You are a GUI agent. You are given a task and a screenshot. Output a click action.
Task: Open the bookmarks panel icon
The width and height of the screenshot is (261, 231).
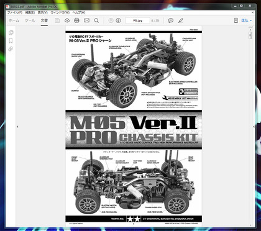(11, 40)
